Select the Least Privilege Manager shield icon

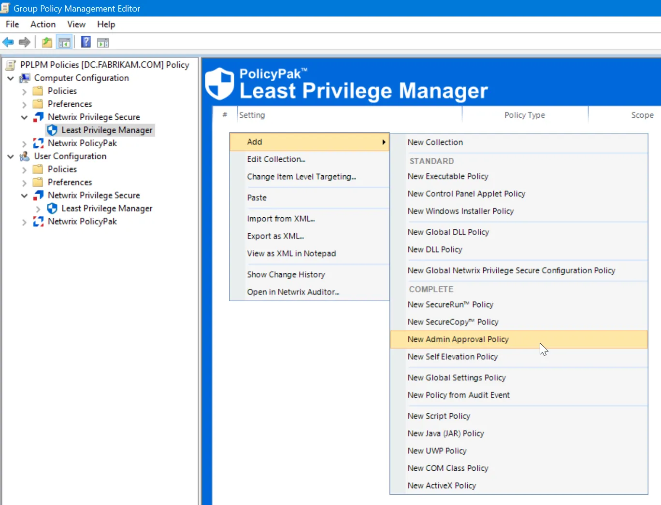click(52, 129)
